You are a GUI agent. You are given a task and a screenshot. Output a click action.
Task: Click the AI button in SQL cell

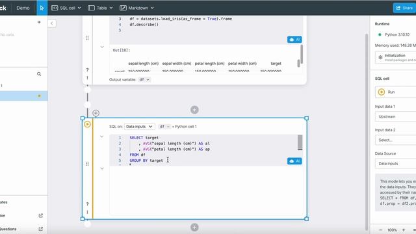point(294,161)
